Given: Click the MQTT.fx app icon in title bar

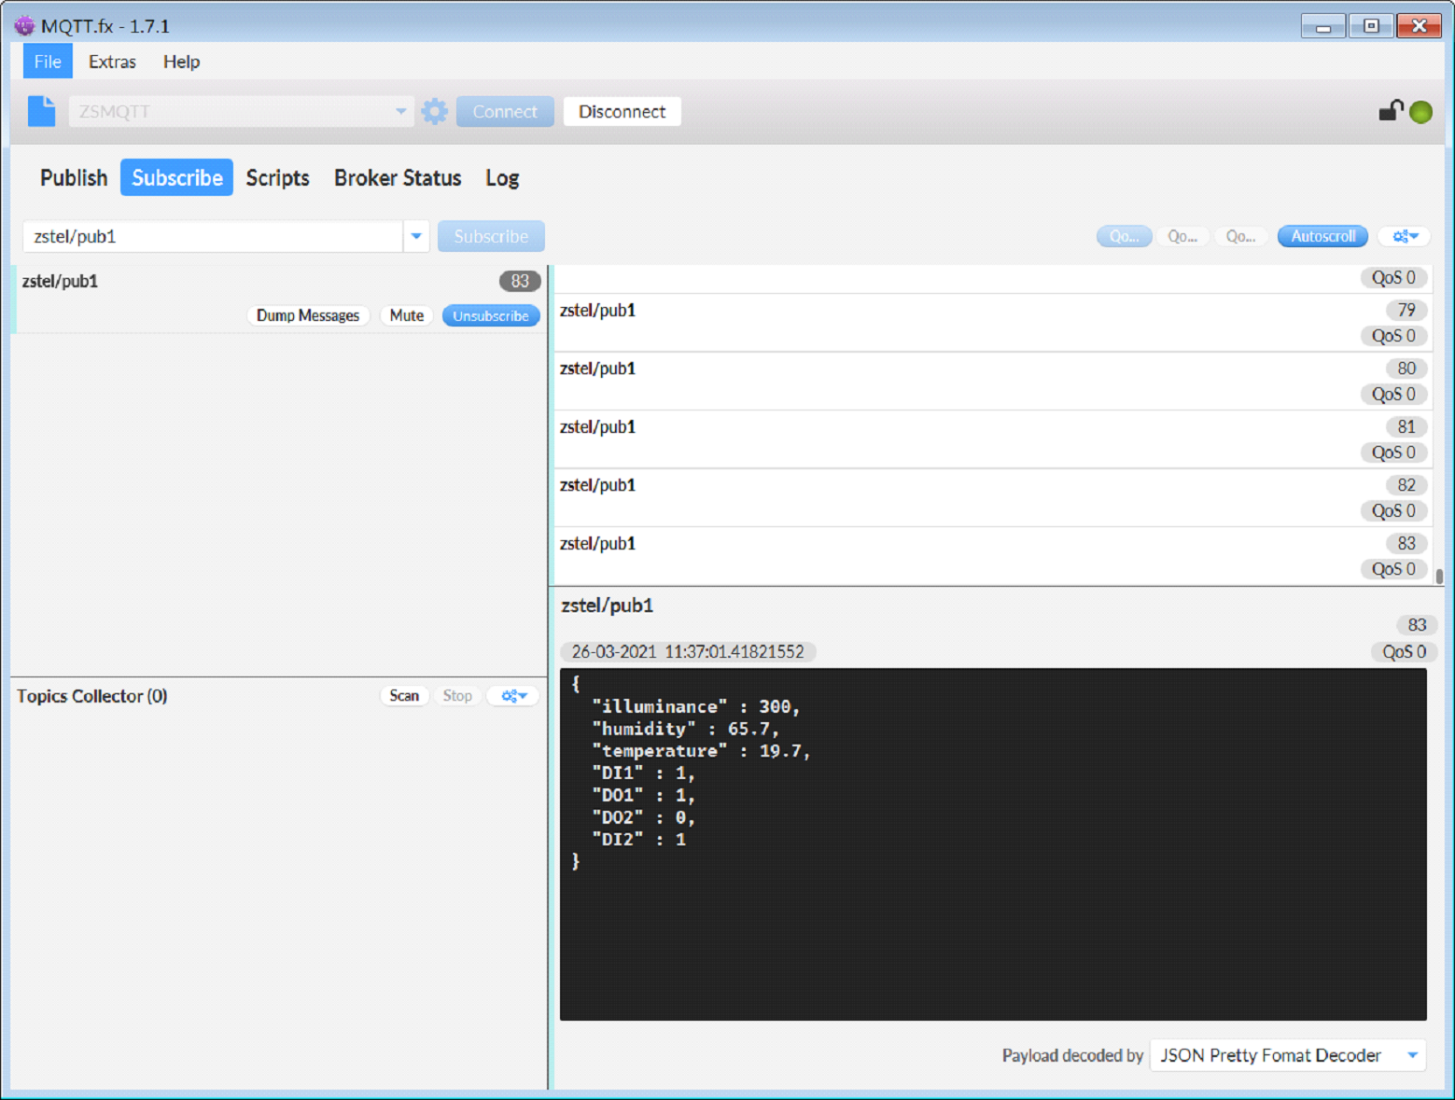Looking at the screenshot, I should (x=24, y=25).
